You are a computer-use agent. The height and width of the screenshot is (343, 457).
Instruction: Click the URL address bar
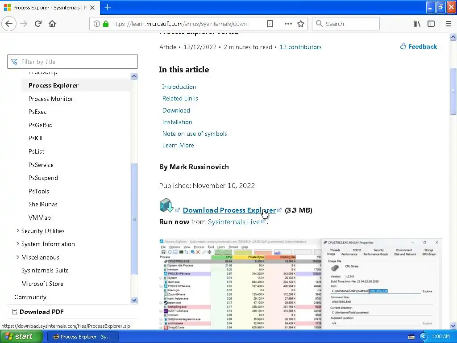181,24
